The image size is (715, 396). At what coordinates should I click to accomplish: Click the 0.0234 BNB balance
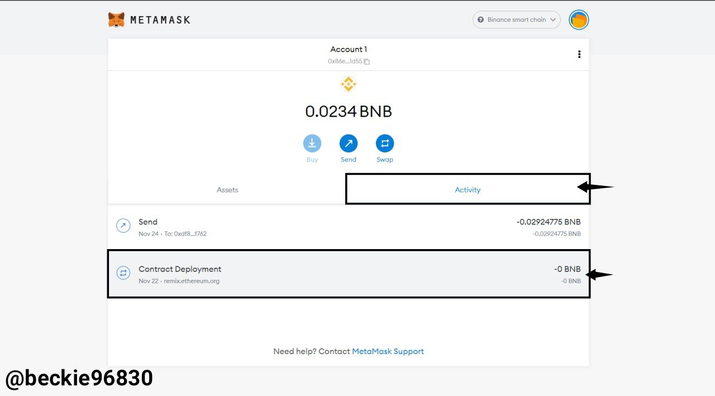[x=349, y=111]
